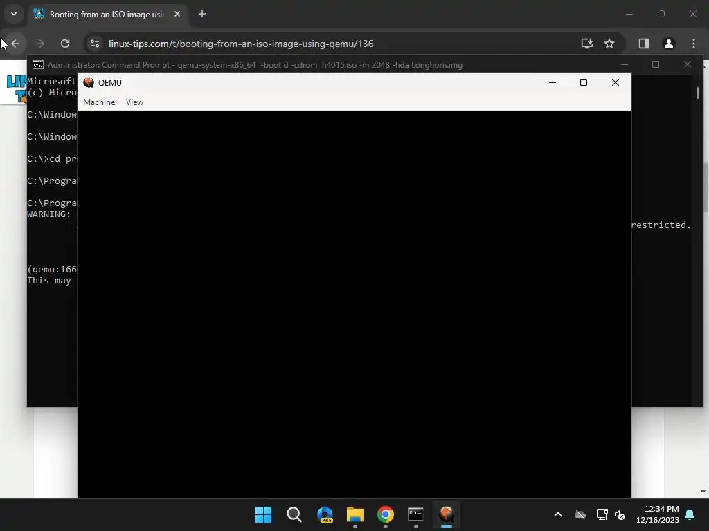This screenshot has height=531, width=709.
Task: Click the Chrome address bar URL
Action: (241, 44)
